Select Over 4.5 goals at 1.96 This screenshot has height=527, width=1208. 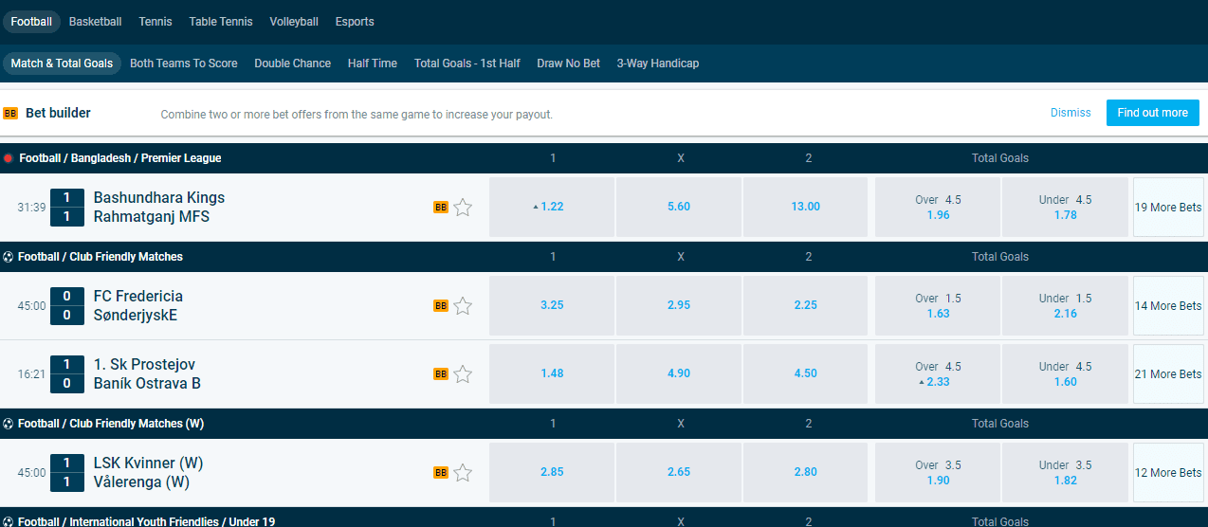click(938, 207)
